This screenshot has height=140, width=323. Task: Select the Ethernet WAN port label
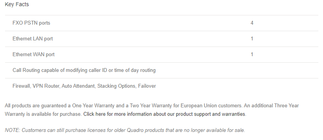pyautogui.click(x=34, y=55)
